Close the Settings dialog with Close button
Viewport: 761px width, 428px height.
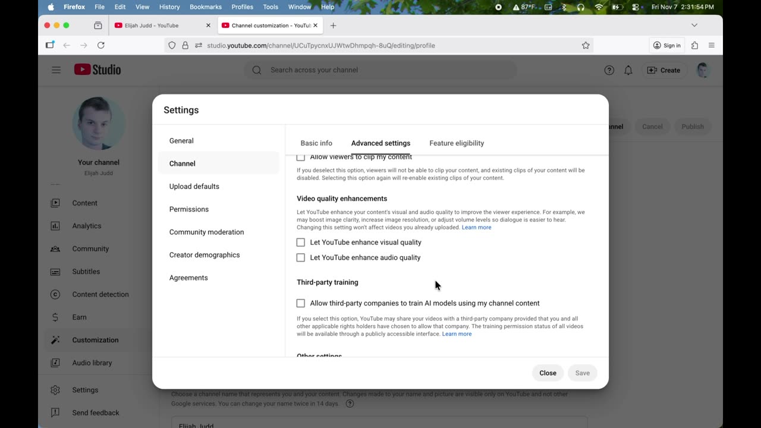[548, 373]
